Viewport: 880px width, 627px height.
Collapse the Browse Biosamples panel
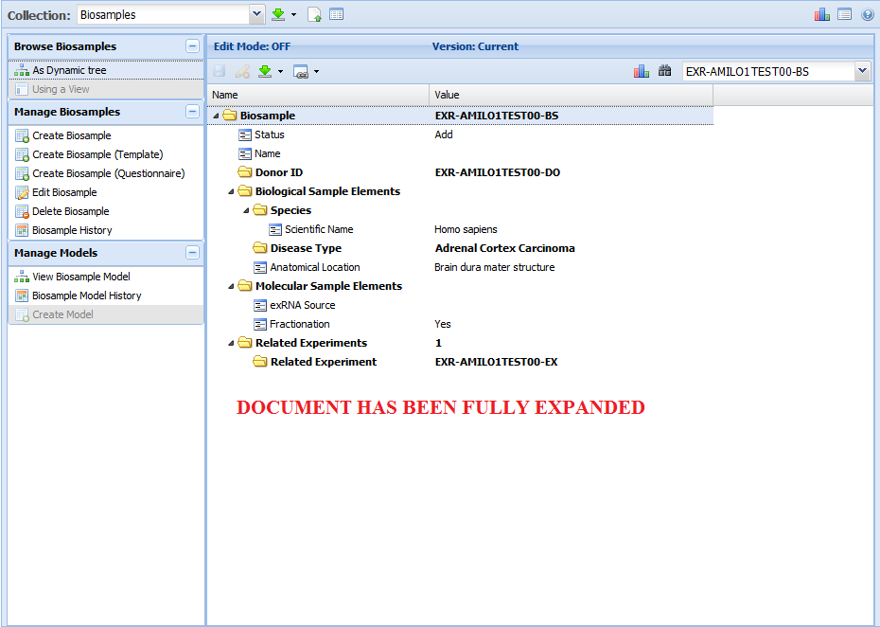point(192,46)
